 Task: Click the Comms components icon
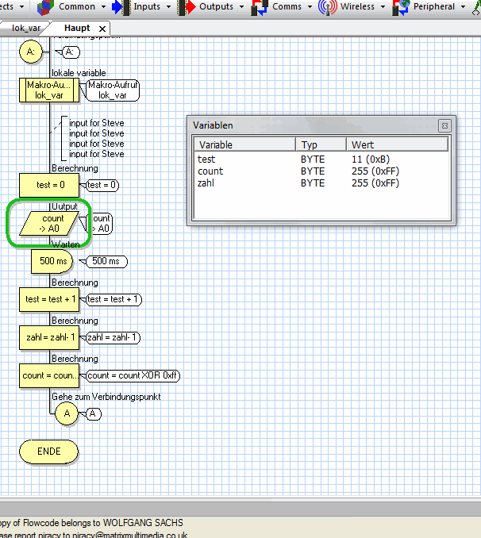(260, 8)
